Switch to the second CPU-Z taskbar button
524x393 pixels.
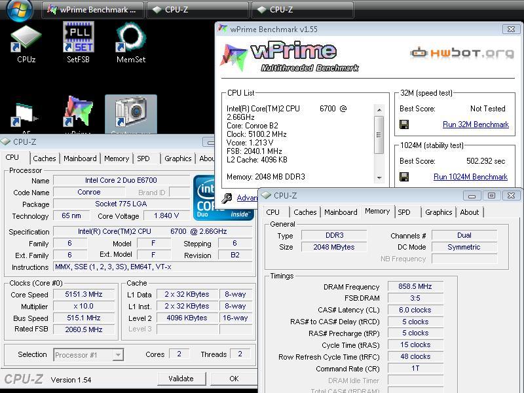click(303, 10)
